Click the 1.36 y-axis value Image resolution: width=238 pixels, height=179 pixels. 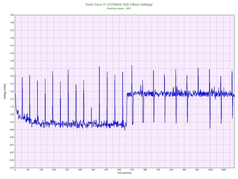(x=12, y=61)
